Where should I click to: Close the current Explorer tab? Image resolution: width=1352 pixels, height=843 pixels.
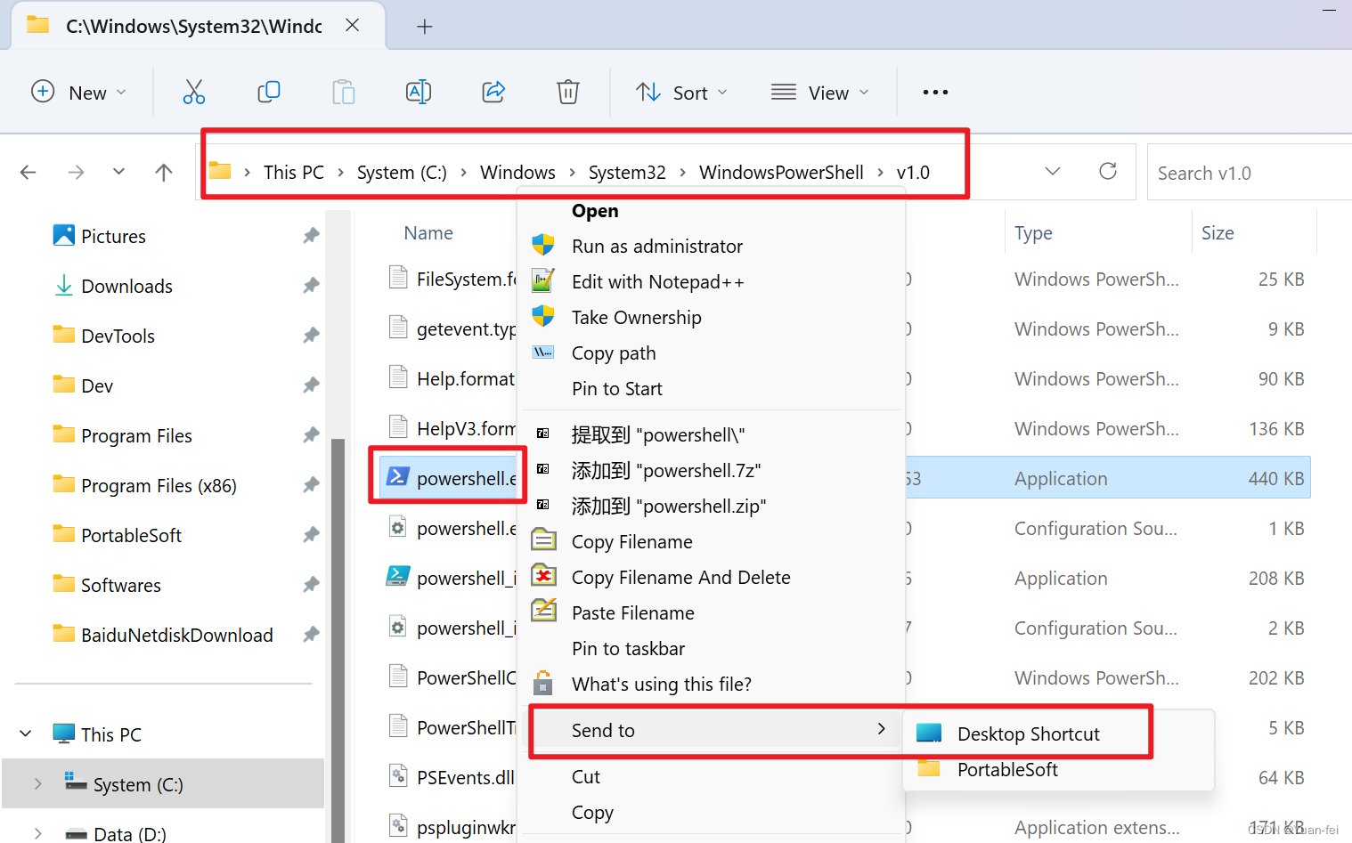pyautogui.click(x=353, y=25)
